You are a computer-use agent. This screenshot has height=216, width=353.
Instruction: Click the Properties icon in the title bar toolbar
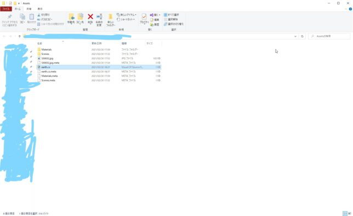(x=10, y=3)
